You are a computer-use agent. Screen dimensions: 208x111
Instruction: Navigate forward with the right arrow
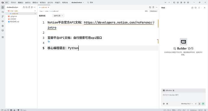(169, 2)
